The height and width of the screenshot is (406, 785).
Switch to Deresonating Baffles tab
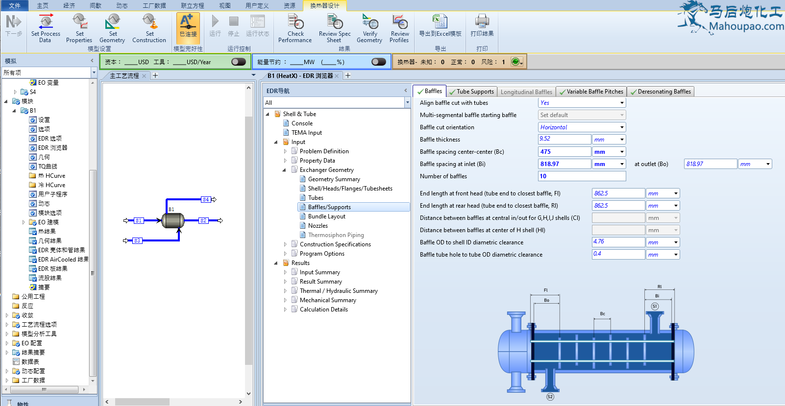(661, 92)
